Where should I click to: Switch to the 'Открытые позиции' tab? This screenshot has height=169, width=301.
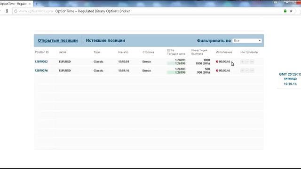[x=58, y=40]
